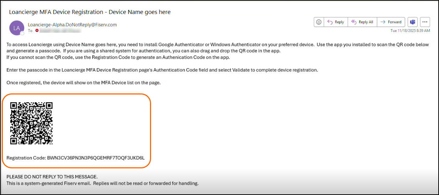Screen dimensions: 439x195
Task: Click the red recipient status icon
Action: point(37,31)
